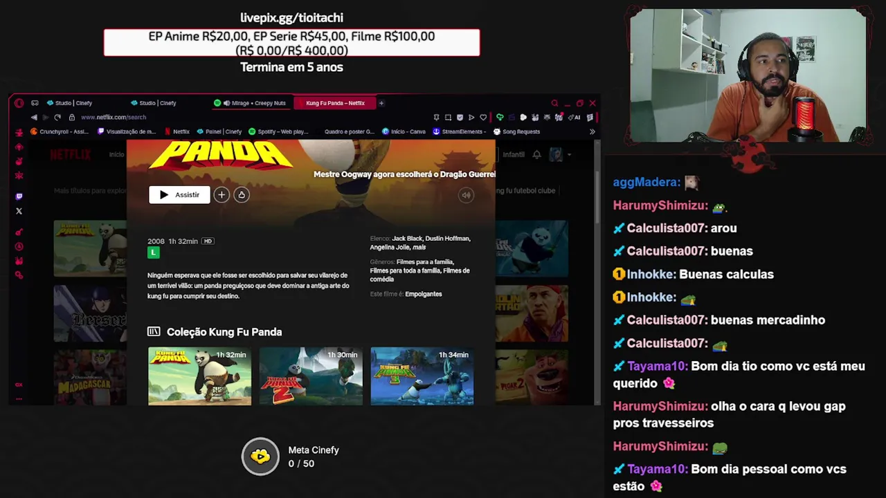Open a new browser tab
Viewport: 886px width, 498px height.
(x=381, y=103)
